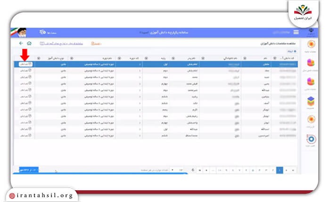330x202 pixels.
Task: Go to the last page in pagination
Action: 200,170
